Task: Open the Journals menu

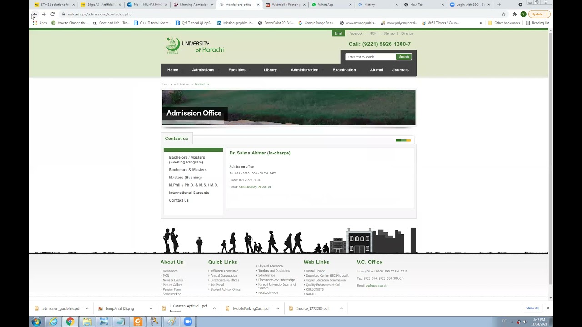Action: click(x=401, y=70)
